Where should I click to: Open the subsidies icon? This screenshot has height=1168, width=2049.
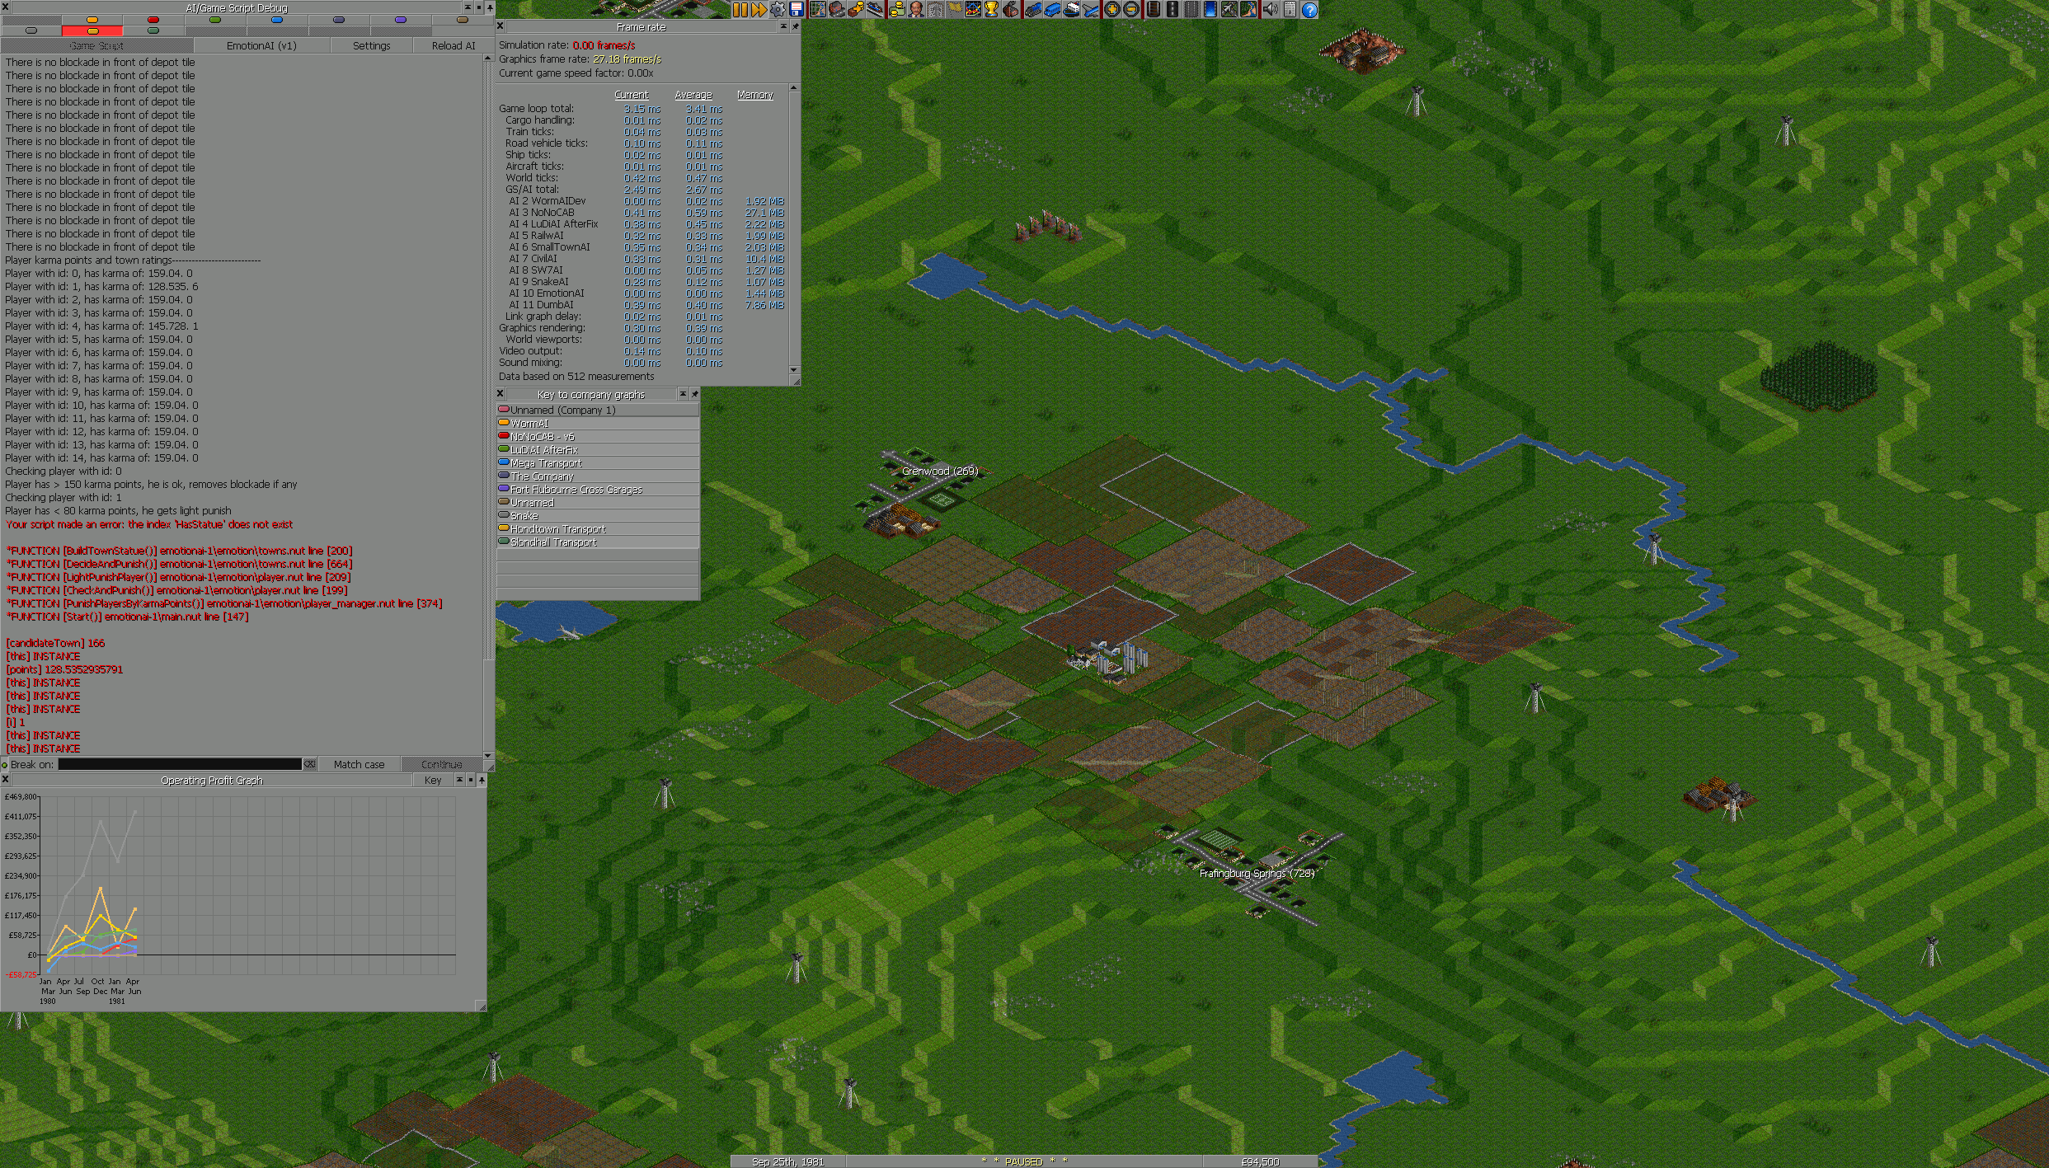857,10
